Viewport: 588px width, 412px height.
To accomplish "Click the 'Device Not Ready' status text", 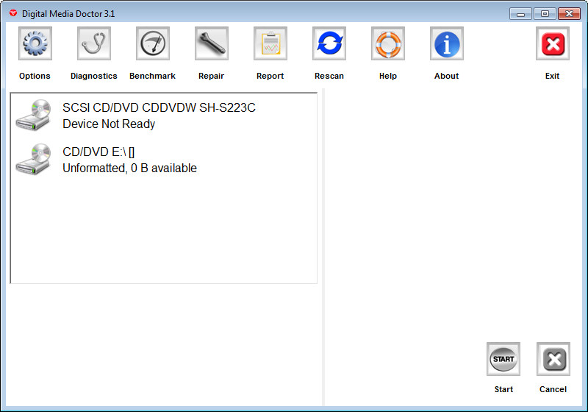I will click(109, 124).
